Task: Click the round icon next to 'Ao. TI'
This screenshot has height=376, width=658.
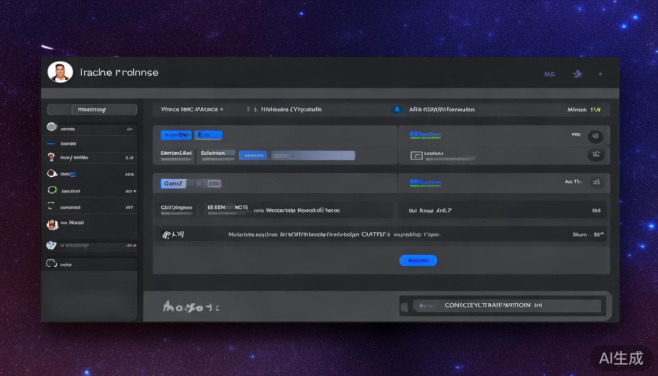Action: (x=596, y=182)
